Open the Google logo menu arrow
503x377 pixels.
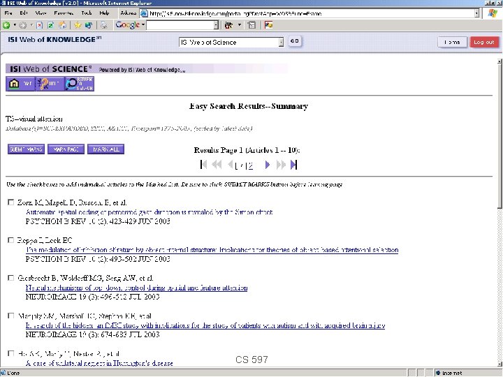[143, 24]
